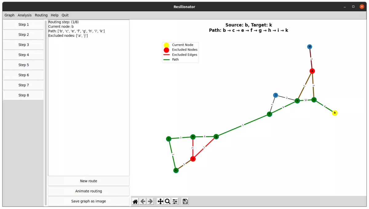Jump to Step 8 in step list
Screen dimensions: 369x209
click(23, 95)
